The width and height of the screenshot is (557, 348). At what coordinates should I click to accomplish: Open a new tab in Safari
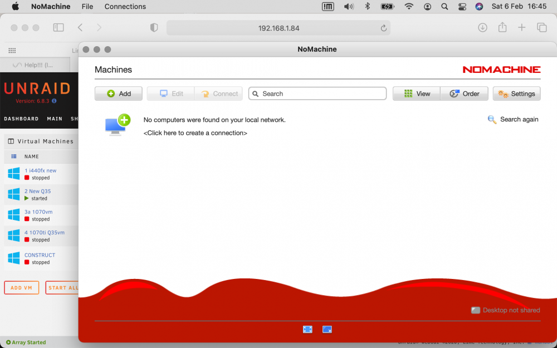point(521,28)
